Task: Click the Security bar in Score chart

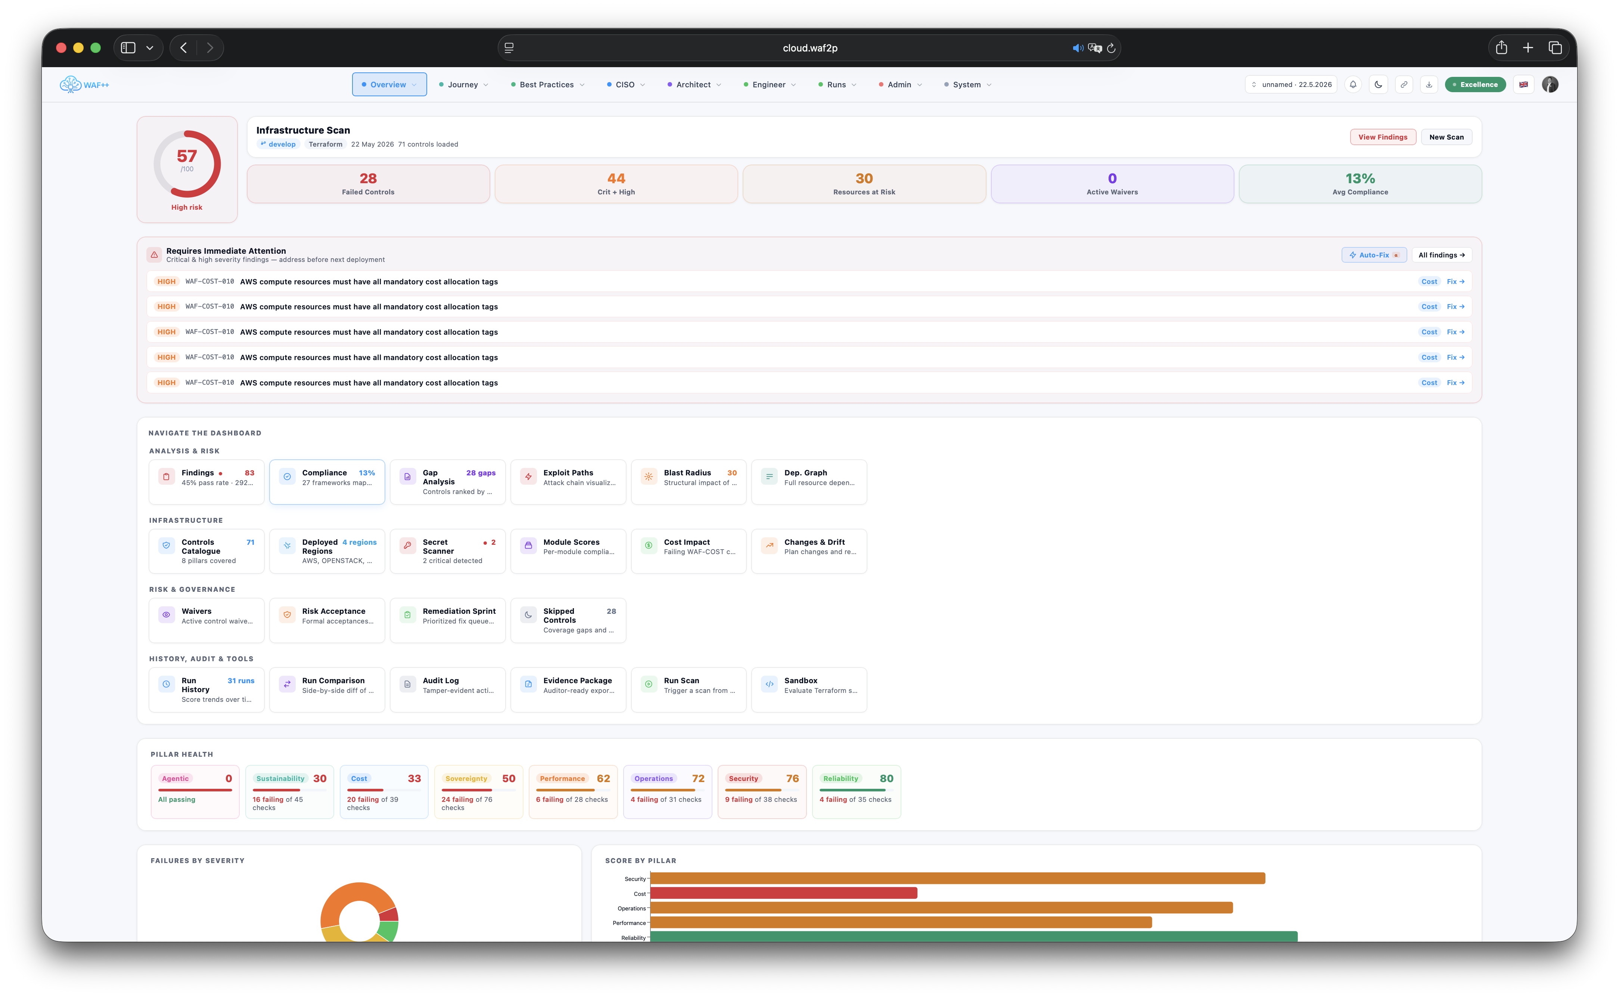Action: [957, 878]
